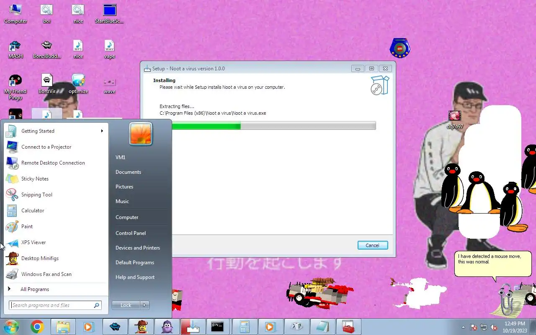
Task: Select the MASH shortcut on desktop
Action: tap(15, 49)
